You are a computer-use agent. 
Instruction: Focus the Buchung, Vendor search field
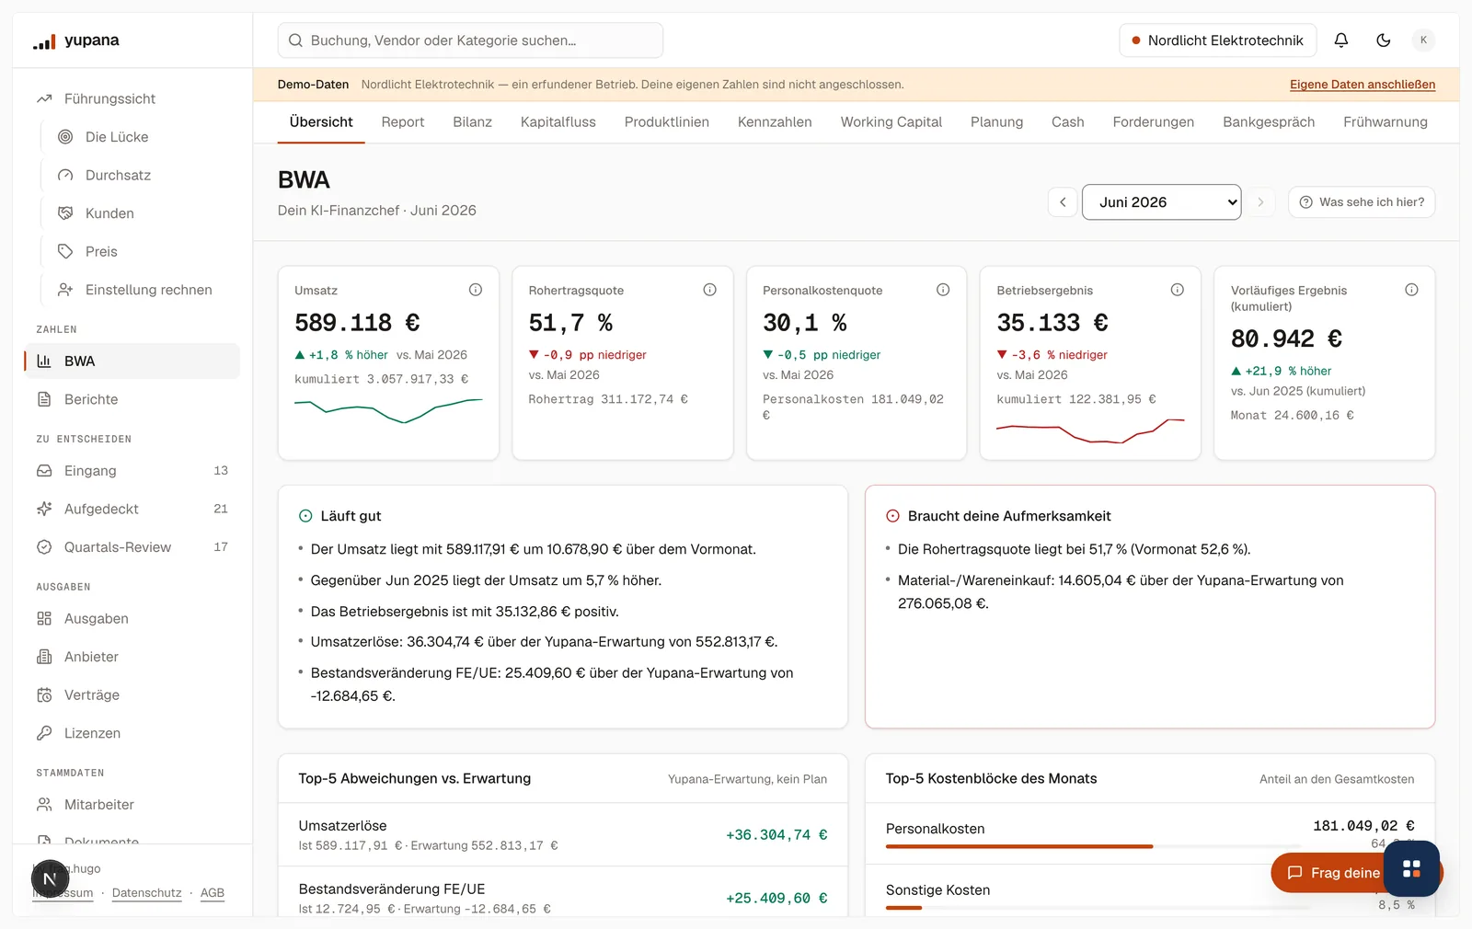tap(470, 40)
